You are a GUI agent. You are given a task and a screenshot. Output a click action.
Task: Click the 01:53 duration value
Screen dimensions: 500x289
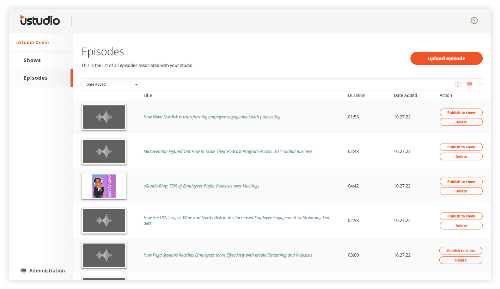pyautogui.click(x=353, y=117)
